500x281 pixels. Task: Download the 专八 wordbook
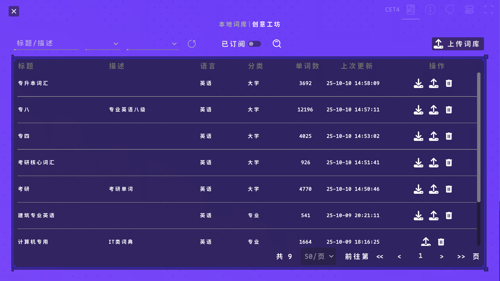point(418,110)
